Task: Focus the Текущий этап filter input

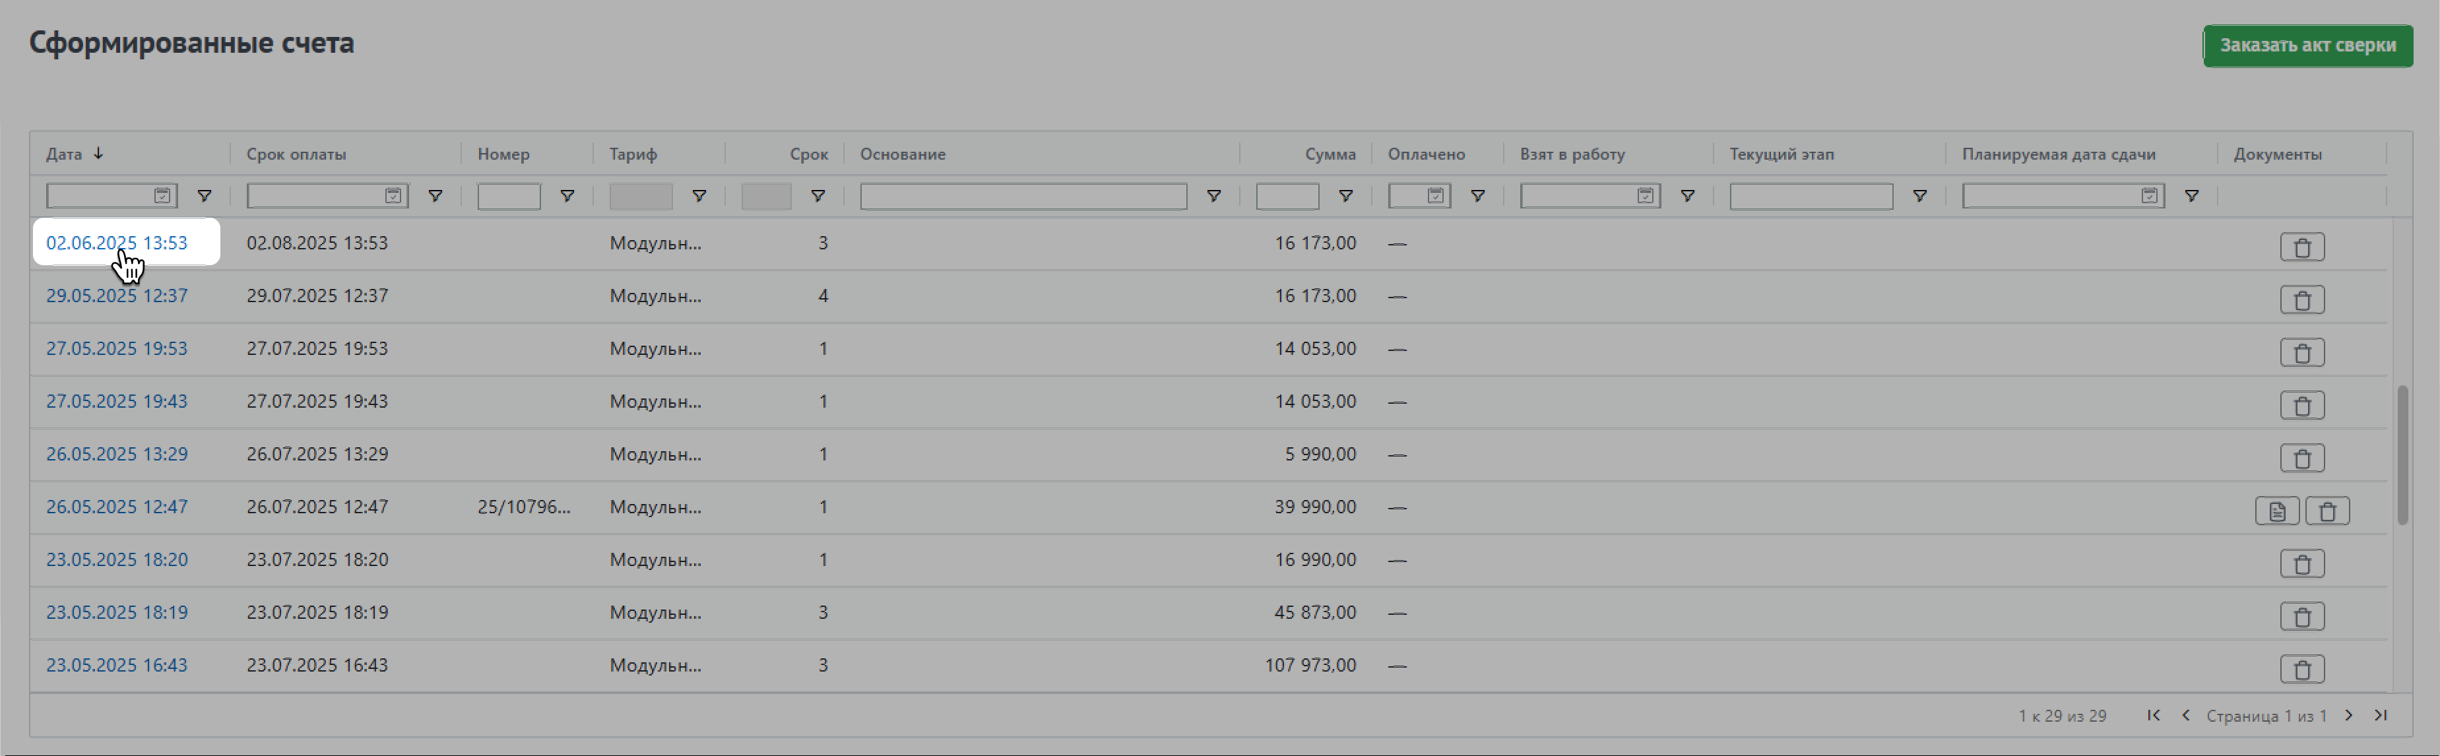Action: (1810, 196)
